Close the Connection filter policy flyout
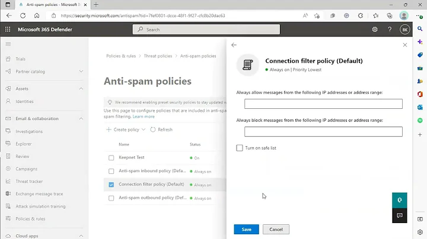The width and height of the screenshot is (427, 239). (x=405, y=45)
